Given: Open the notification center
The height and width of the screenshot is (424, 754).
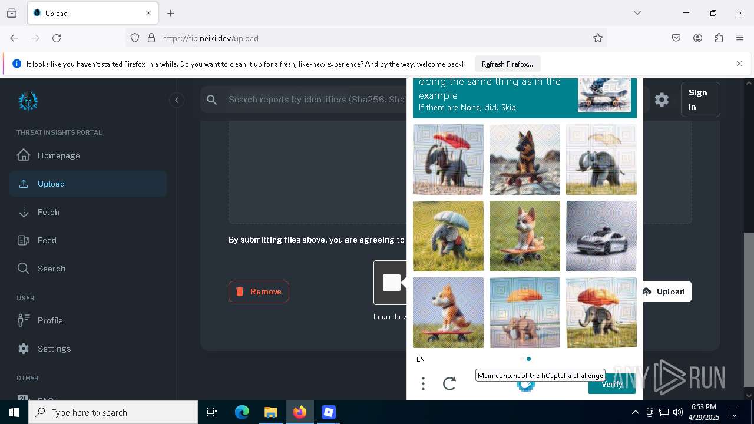Looking at the screenshot, I should [x=735, y=412].
